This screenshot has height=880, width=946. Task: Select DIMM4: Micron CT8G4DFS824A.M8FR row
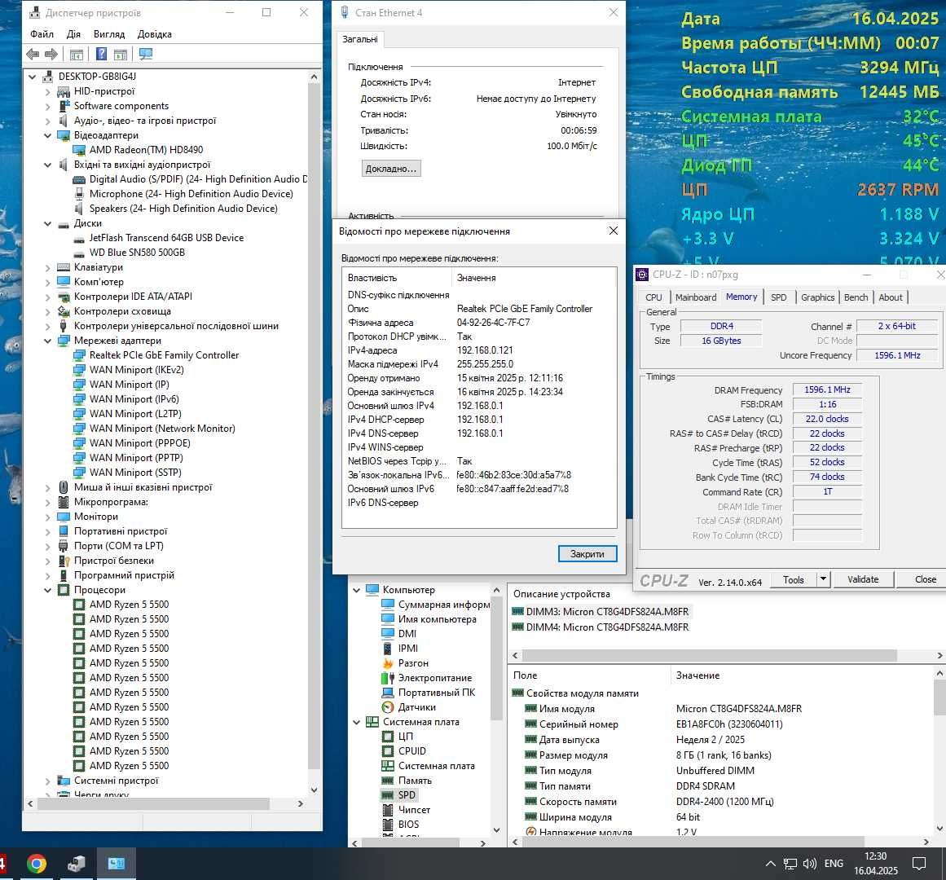pyautogui.click(x=601, y=627)
